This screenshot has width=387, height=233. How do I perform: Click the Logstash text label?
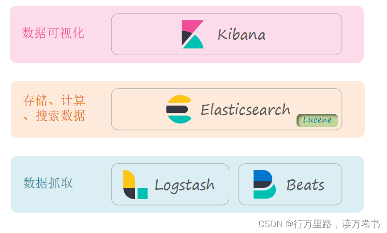[184, 185]
